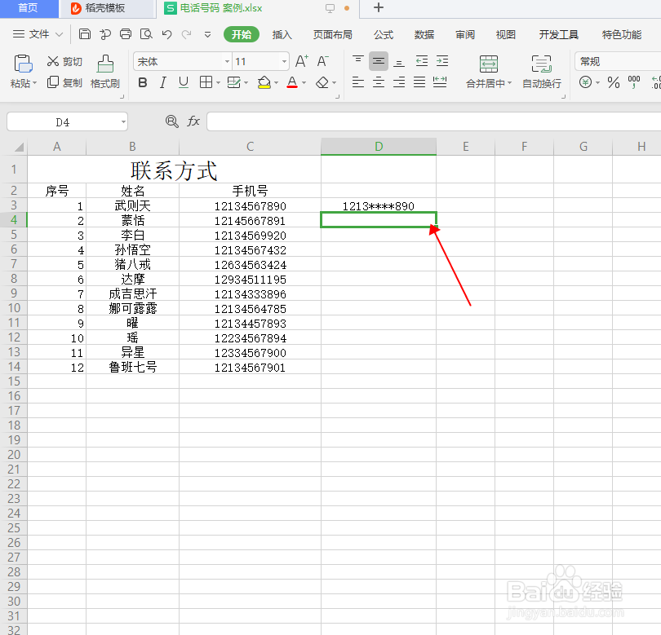
Task: Align text to bottom of cell
Action: tap(399, 61)
